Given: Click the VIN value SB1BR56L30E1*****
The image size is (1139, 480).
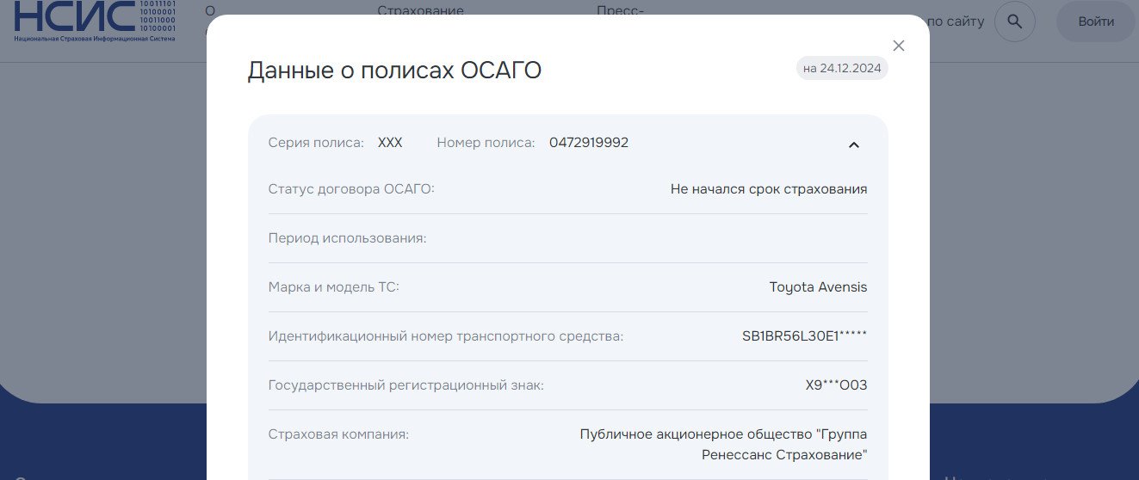Looking at the screenshot, I should (x=804, y=336).
